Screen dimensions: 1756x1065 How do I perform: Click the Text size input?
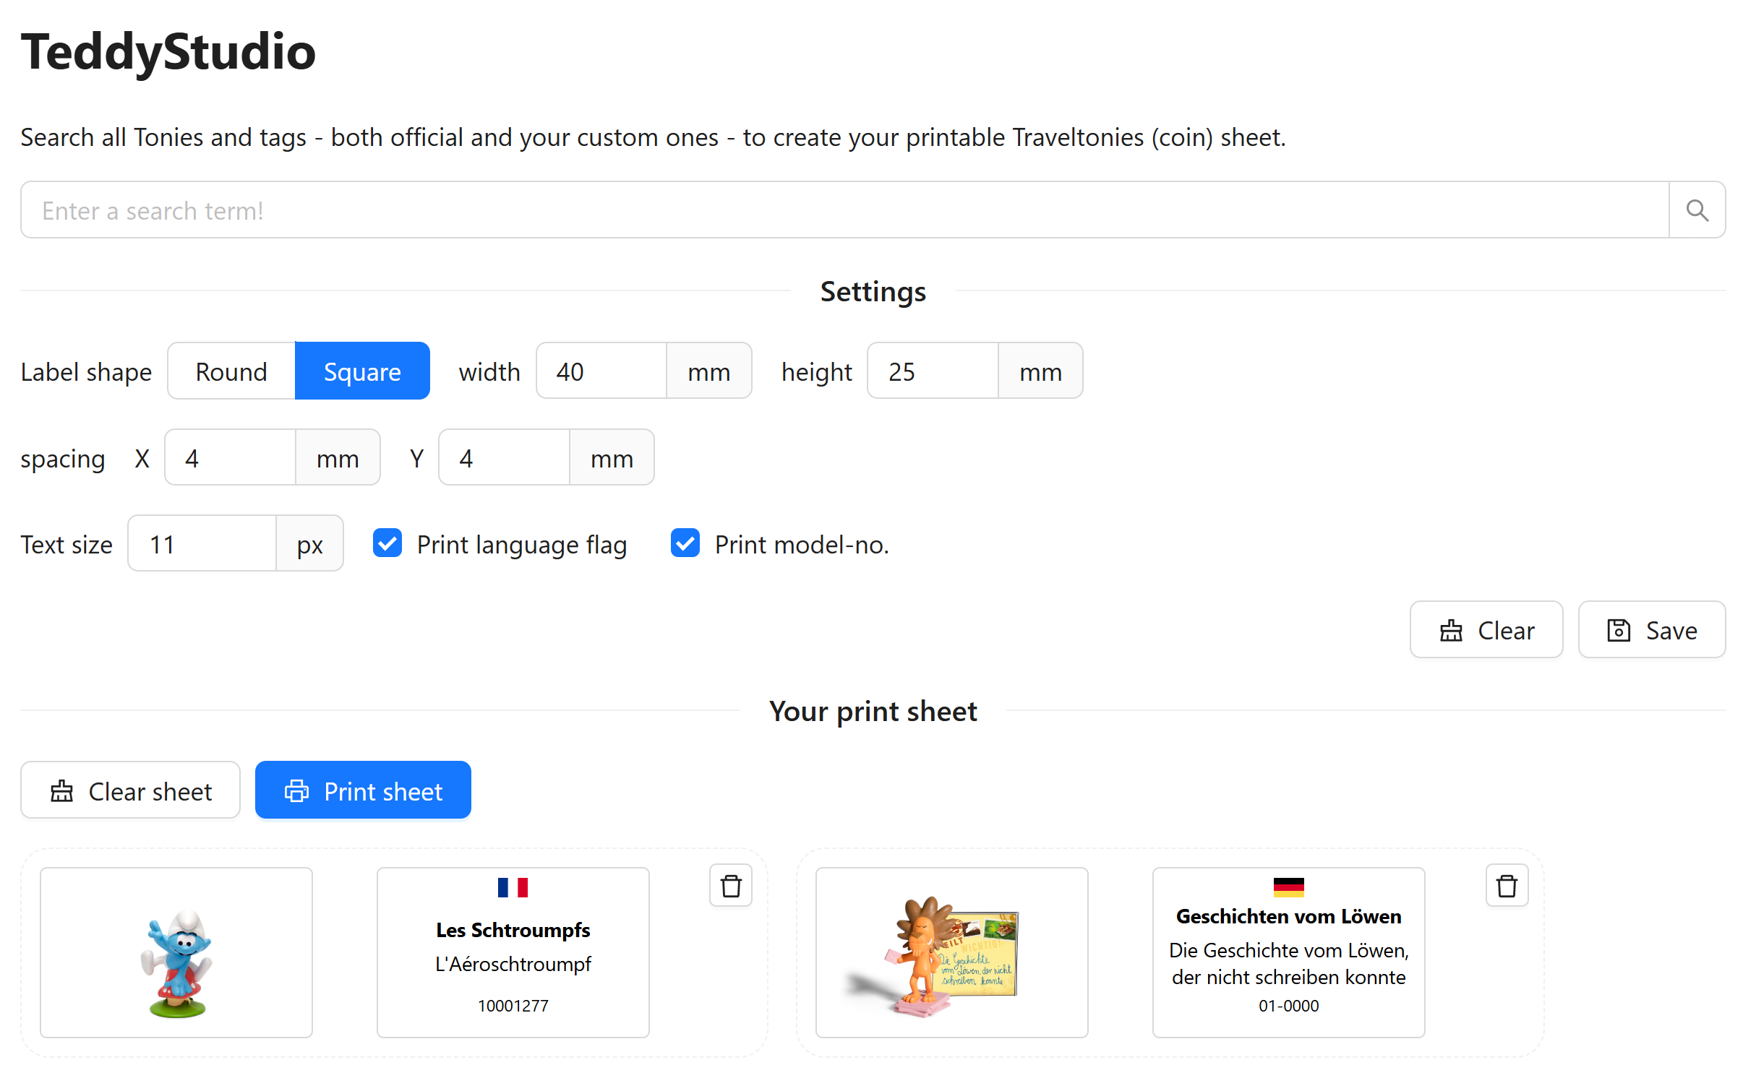pyautogui.click(x=202, y=543)
